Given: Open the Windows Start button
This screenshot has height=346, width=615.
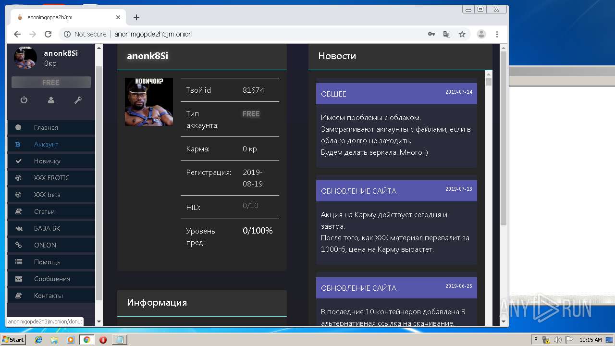Looking at the screenshot, I should [13, 340].
